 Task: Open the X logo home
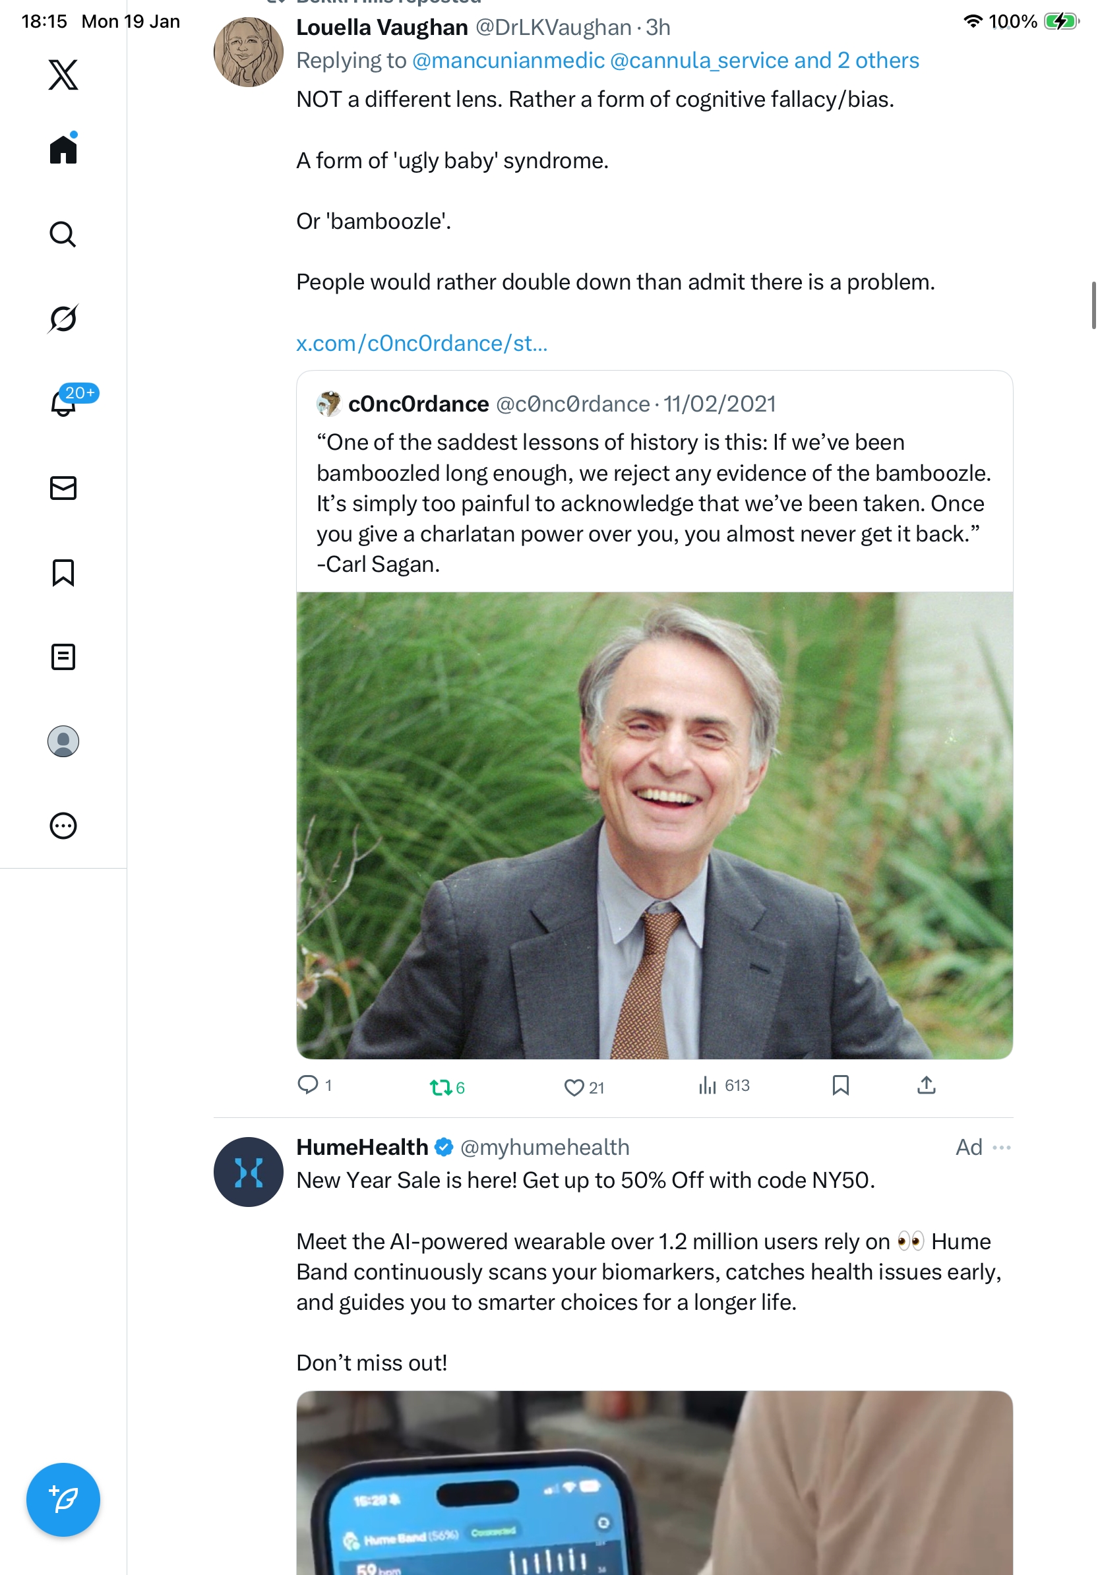click(63, 75)
